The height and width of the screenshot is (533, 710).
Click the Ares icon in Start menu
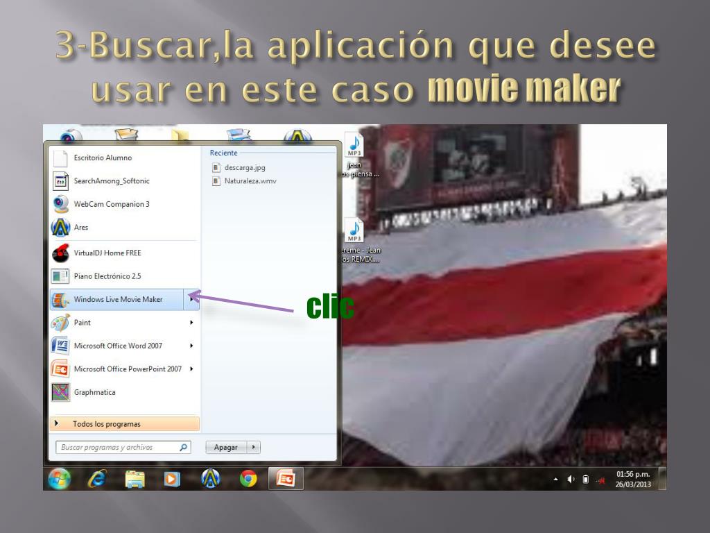click(x=60, y=227)
